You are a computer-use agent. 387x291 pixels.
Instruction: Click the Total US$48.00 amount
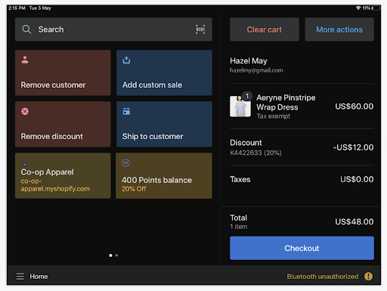[354, 221]
